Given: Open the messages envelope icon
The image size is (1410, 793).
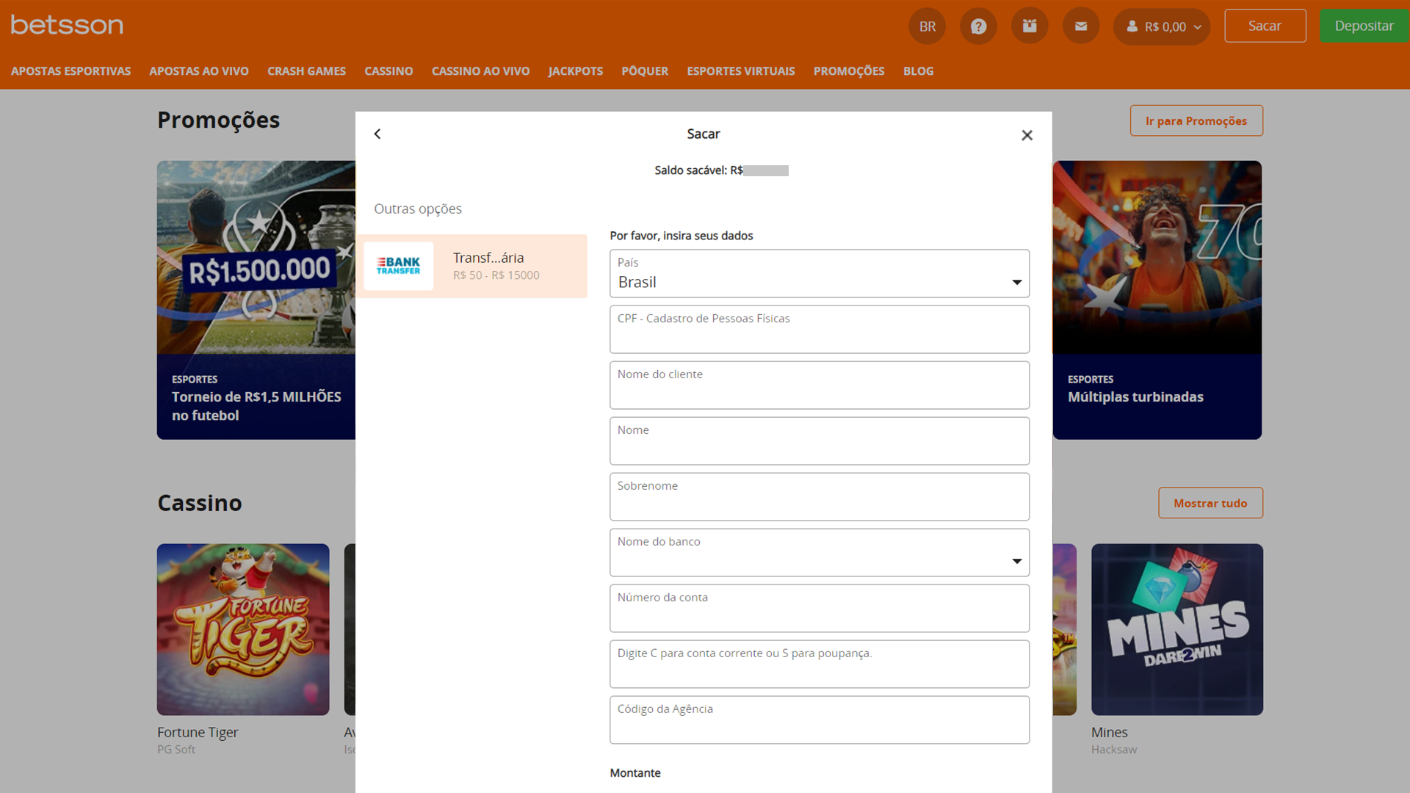Looking at the screenshot, I should point(1081,26).
